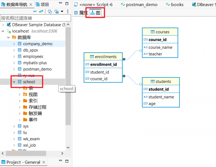The width and height of the screenshot is (216, 167).
Task: Close the Project - General panel tab
Action: point(44,162)
